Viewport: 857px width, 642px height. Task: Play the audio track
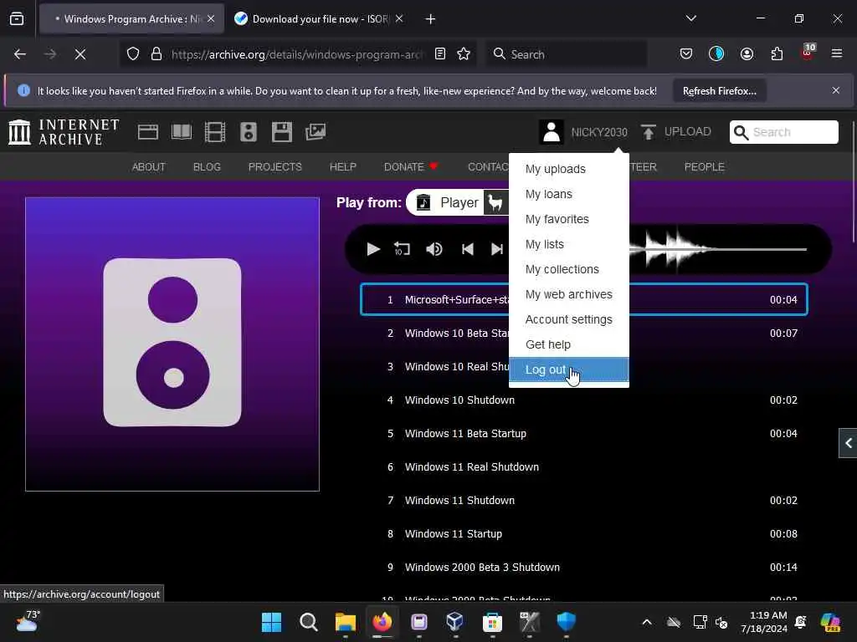point(373,249)
